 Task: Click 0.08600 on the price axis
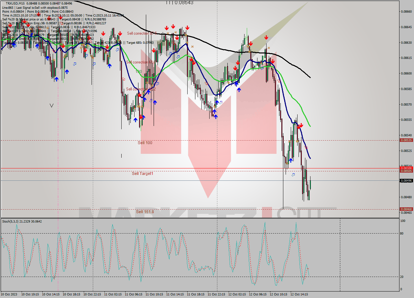(406, 73)
